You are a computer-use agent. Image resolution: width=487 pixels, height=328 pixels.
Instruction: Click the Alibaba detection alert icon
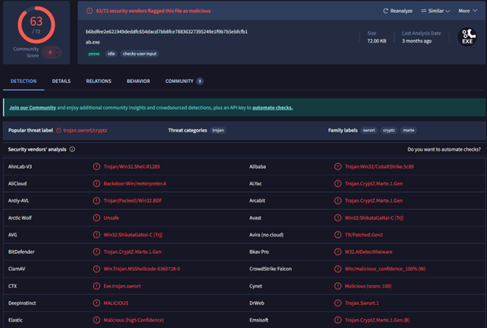click(x=338, y=167)
